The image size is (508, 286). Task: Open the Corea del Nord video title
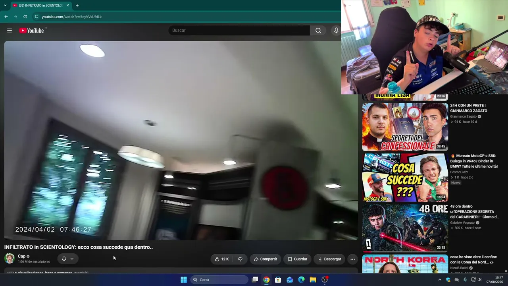(473, 260)
